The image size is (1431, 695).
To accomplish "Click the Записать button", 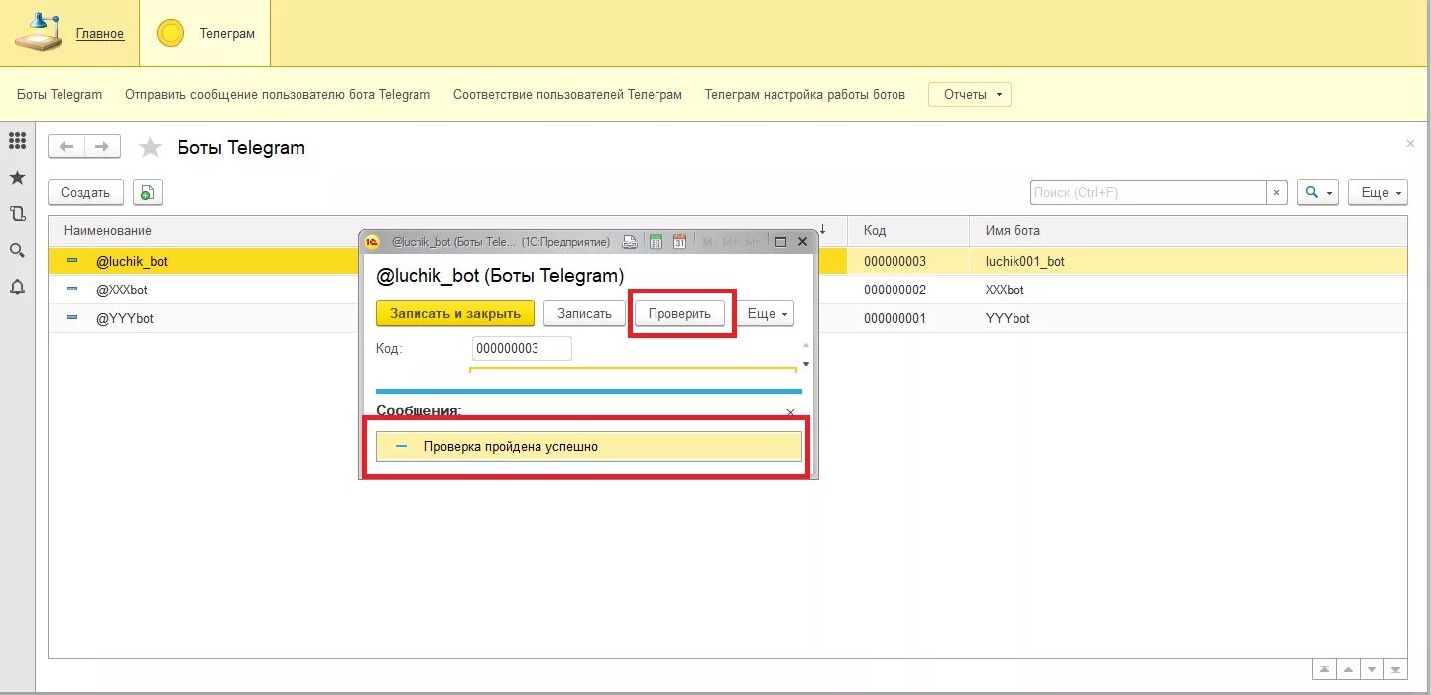I will pyautogui.click(x=584, y=313).
